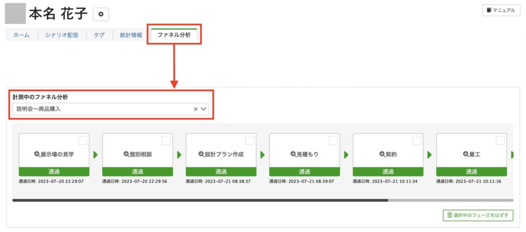The width and height of the screenshot is (526, 232).
Task: Click the magnifier icon in 設計プラン作成 card
Action: pyautogui.click(x=201, y=154)
